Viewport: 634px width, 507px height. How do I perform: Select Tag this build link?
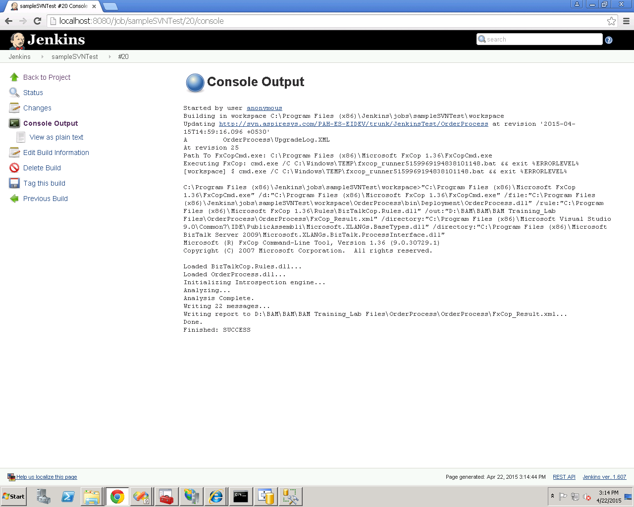(44, 183)
